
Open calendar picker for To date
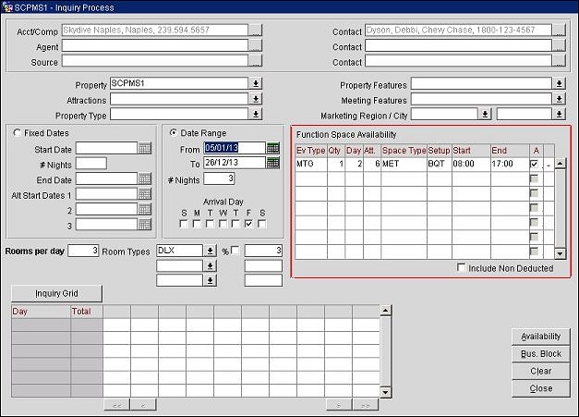pyautogui.click(x=272, y=163)
